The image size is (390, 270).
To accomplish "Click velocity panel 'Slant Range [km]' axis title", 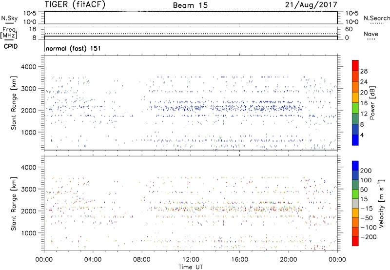I will click(x=14, y=204).
